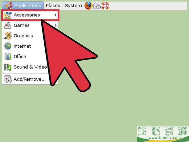
Task: Choose the Accessories menu entry text
Action: [x=27, y=15]
